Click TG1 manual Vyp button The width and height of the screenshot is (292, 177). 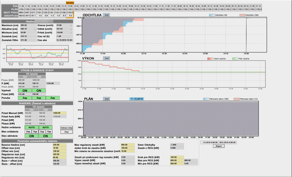click(x=35, y=131)
